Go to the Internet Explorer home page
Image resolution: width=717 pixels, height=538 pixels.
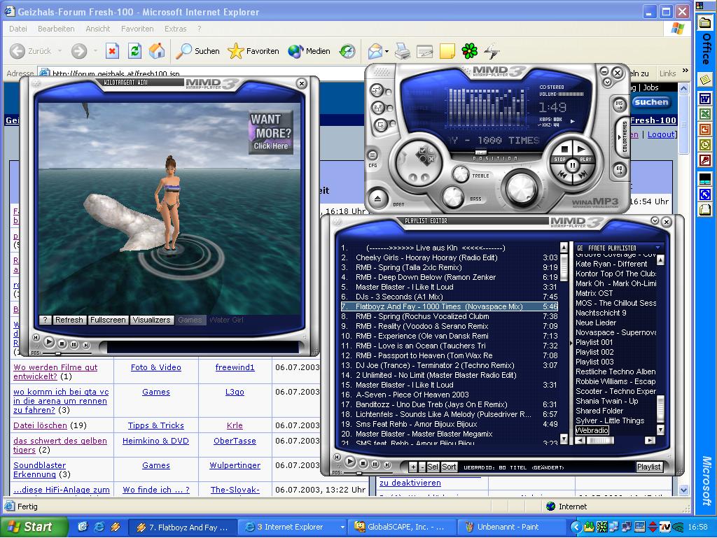pyautogui.click(x=157, y=51)
